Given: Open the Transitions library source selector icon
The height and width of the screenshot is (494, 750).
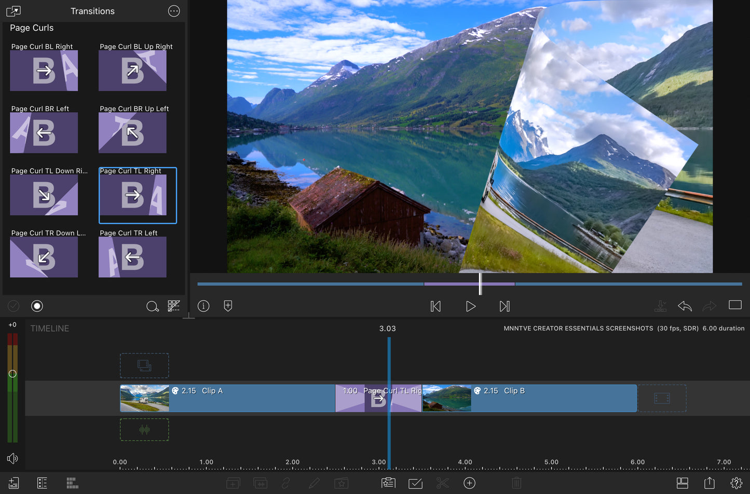Looking at the screenshot, I should tap(13, 11).
